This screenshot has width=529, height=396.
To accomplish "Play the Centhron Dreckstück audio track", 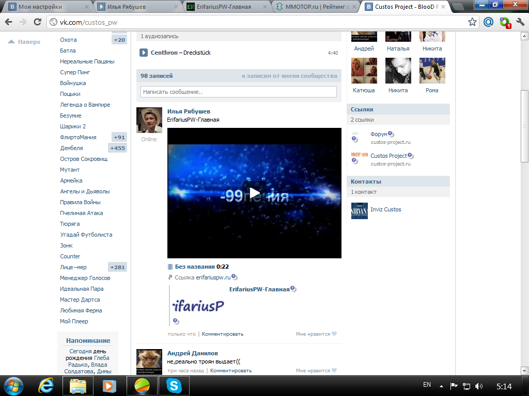I will click(144, 53).
